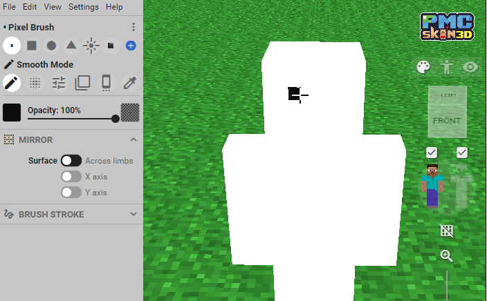
Task: Open the color palette panel
Action: (x=423, y=67)
